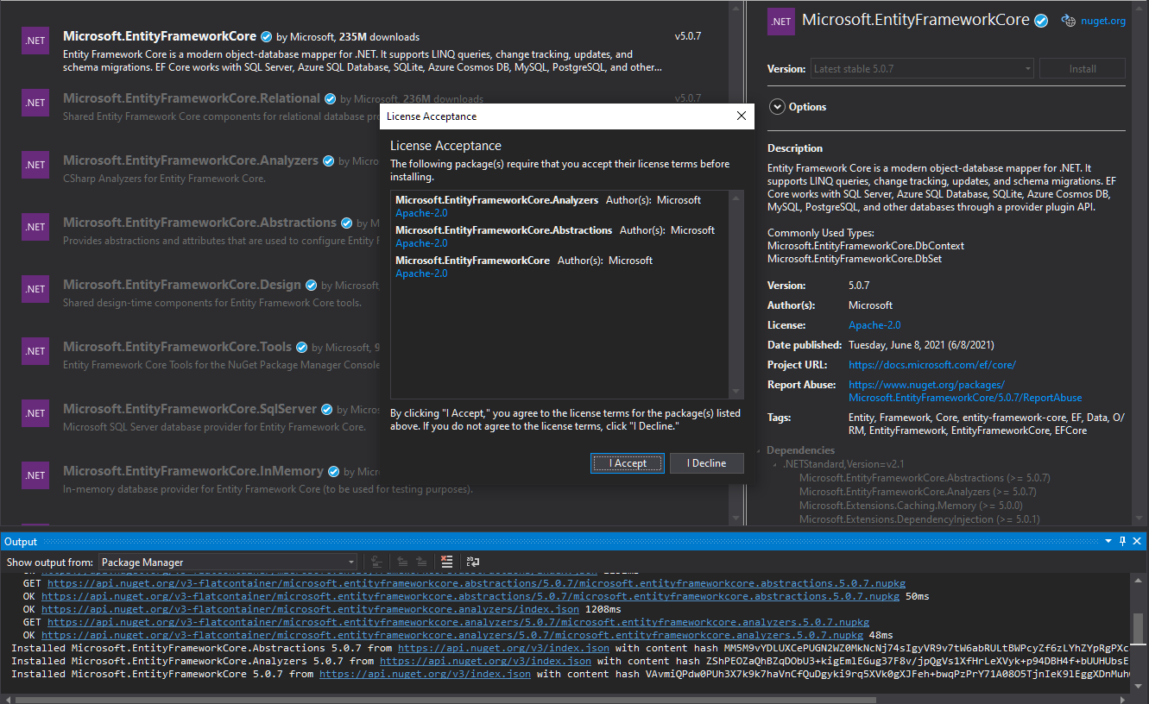
Task: Close the Output window
Action: point(1138,542)
